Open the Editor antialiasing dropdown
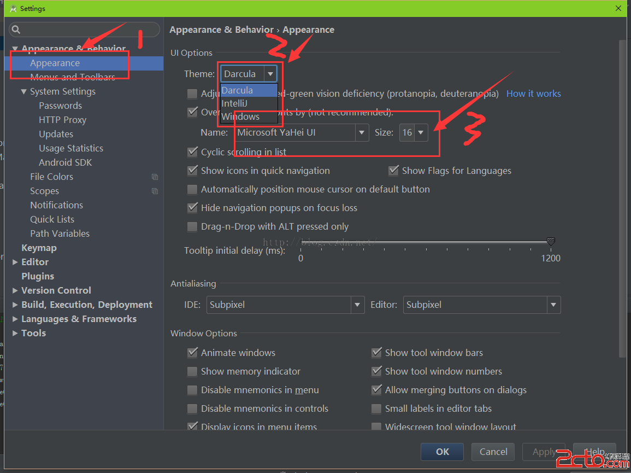 (x=553, y=305)
